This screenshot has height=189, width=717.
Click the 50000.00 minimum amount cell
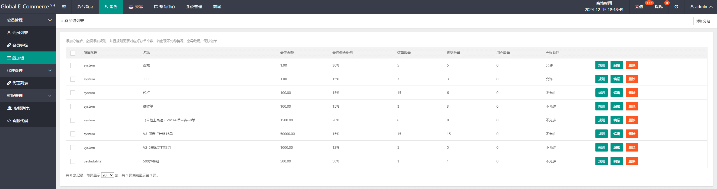(287, 134)
